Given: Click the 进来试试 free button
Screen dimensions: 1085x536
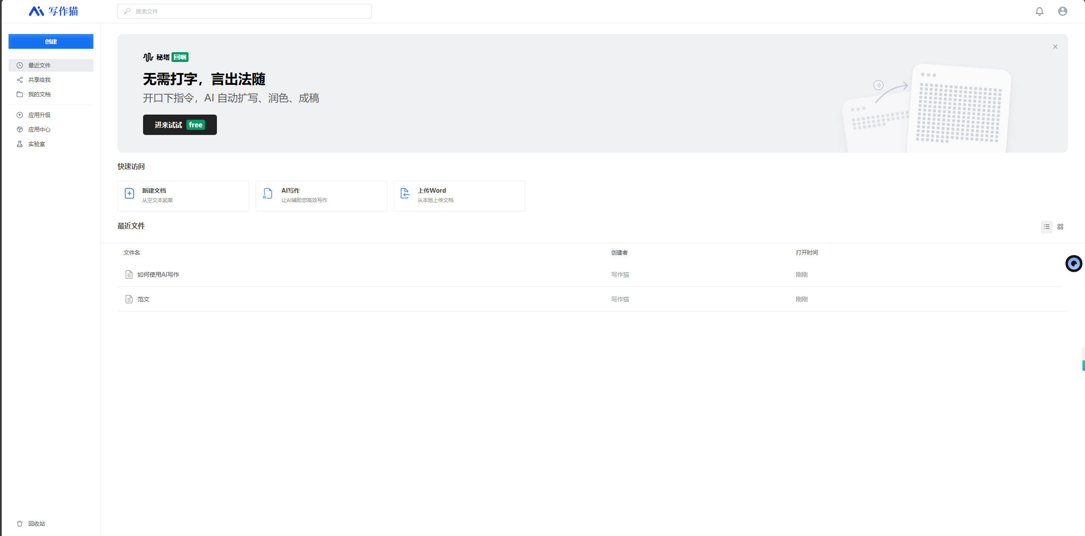Looking at the screenshot, I should tap(180, 125).
